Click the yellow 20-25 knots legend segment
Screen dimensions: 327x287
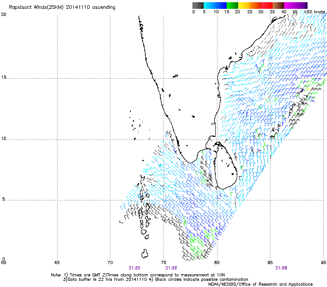tap(243, 5)
